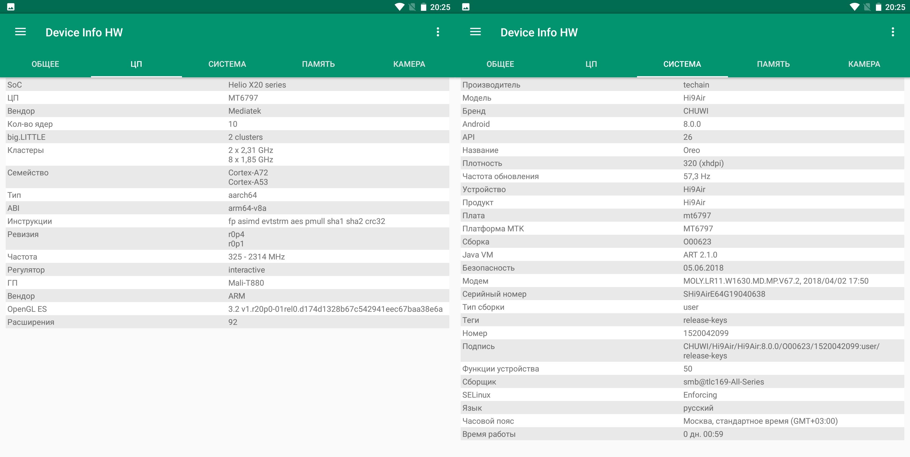Open hamburger menu in left screen
The height and width of the screenshot is (457, 910).
[x=20, y=32]
